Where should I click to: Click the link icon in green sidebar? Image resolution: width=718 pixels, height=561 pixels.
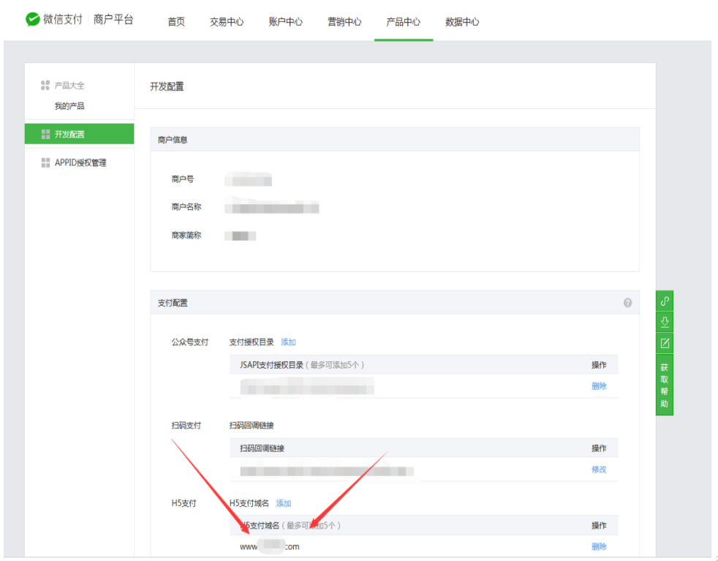(x=665, y=301)
